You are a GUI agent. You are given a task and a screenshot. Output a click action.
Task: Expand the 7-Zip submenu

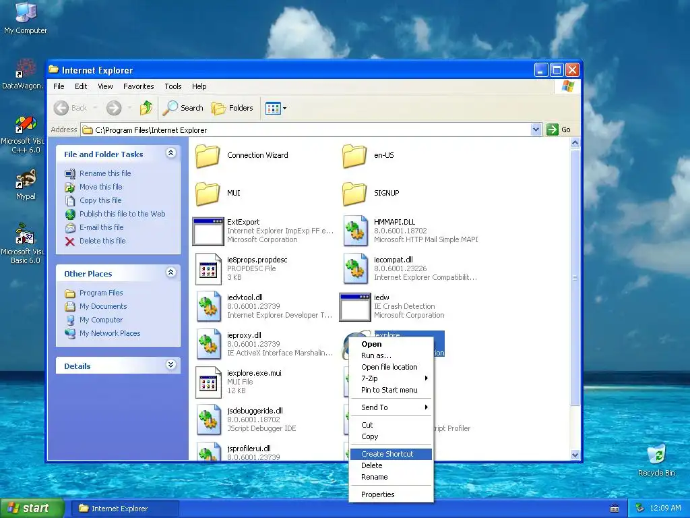[x=391, y=378]
